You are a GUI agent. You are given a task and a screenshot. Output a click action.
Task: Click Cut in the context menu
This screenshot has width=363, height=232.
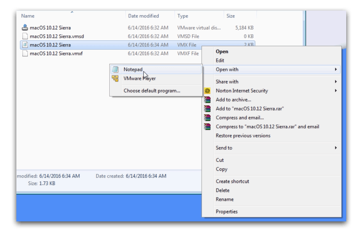271,160
